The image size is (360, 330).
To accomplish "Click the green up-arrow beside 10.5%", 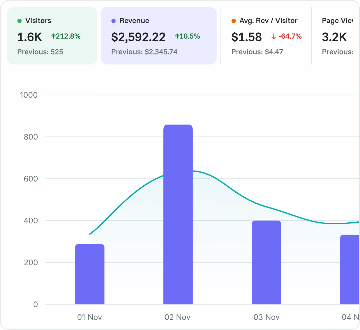I will click(x=177, y=36).
